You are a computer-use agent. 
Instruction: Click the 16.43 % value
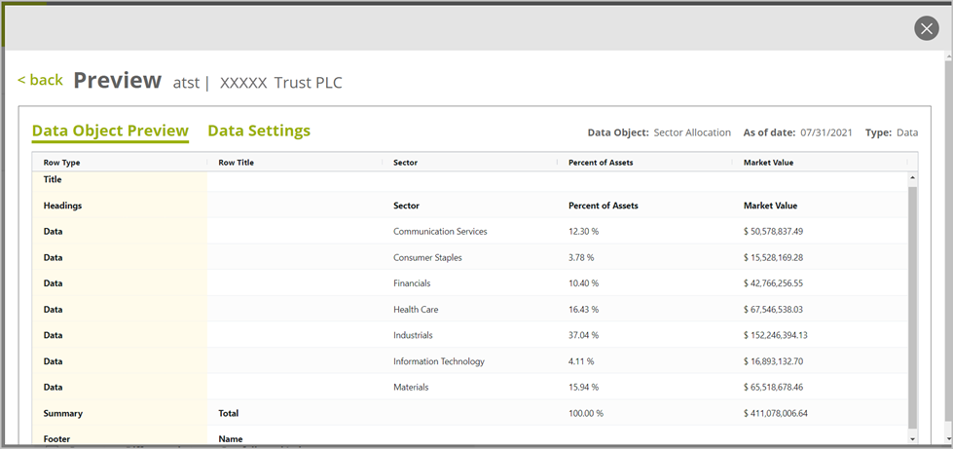click(583, 309)
